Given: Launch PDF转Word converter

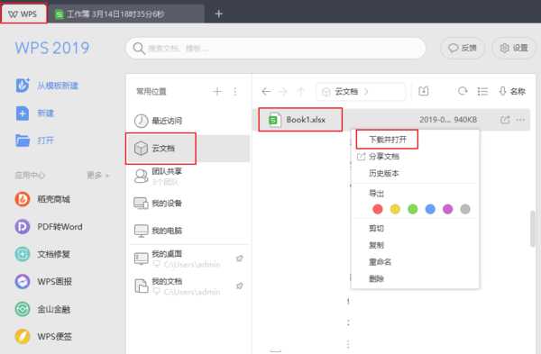Looking at the screenshot, I should pos(49,227).
